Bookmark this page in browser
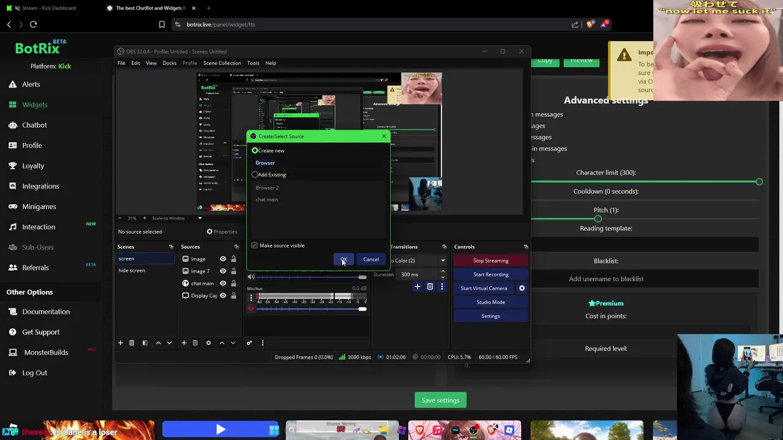Image resolution: width=783 pixels, height=440 pixels. pyautogui.click(x=161, y=24)
